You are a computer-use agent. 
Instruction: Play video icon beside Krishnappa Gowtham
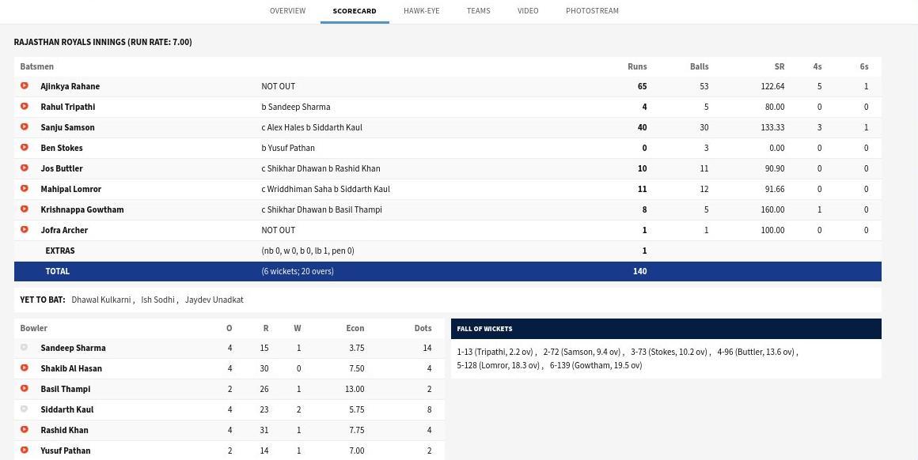24,209
